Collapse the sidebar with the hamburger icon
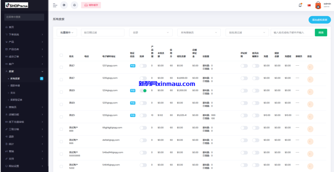The height and width of the screenshot is (172, 334). [x=55, y=5]
